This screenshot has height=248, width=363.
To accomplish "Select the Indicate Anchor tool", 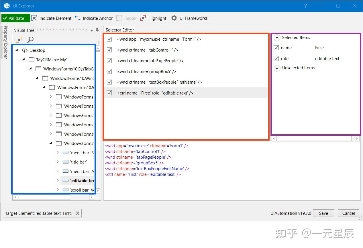I will 94,18.
